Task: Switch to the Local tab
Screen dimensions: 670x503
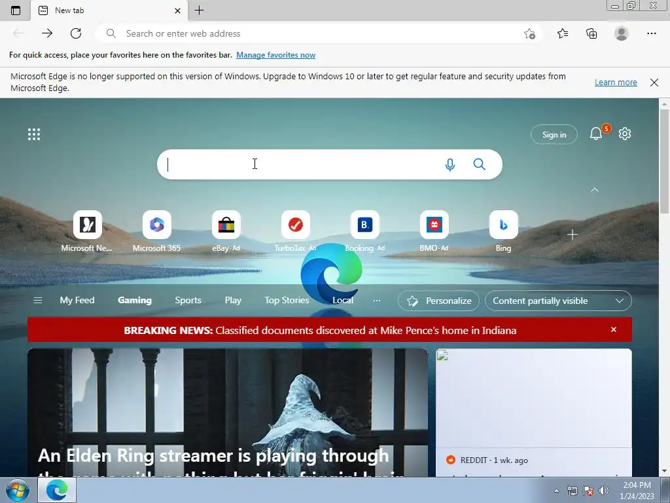Action: 343,300
